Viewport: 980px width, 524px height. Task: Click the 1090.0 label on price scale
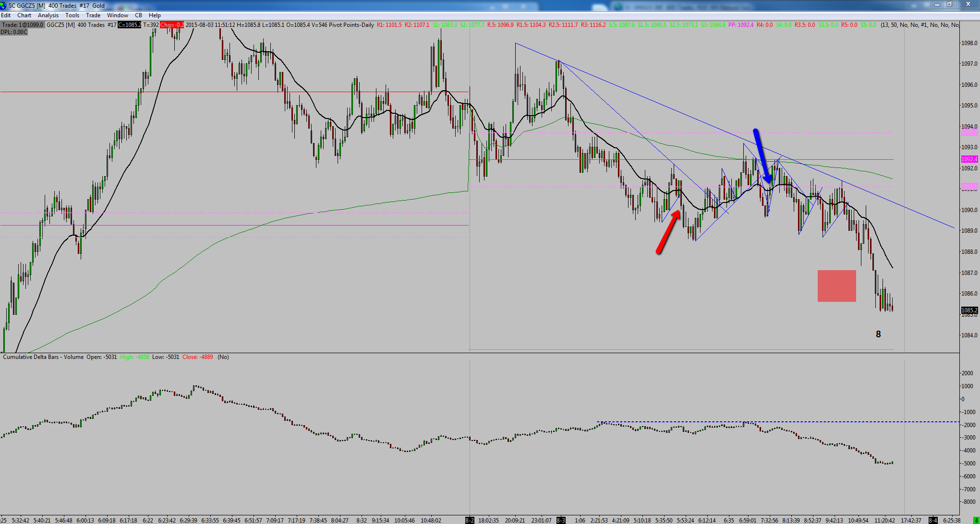(969, 210)
